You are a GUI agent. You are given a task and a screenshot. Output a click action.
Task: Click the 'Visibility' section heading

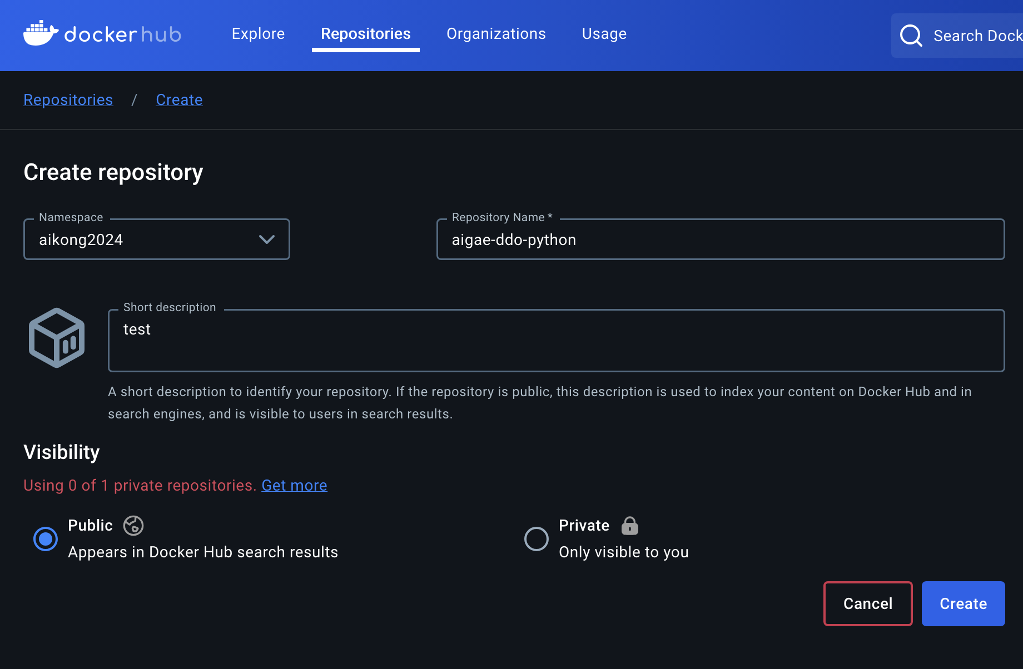pyautogui.click(x=62, y=452)
